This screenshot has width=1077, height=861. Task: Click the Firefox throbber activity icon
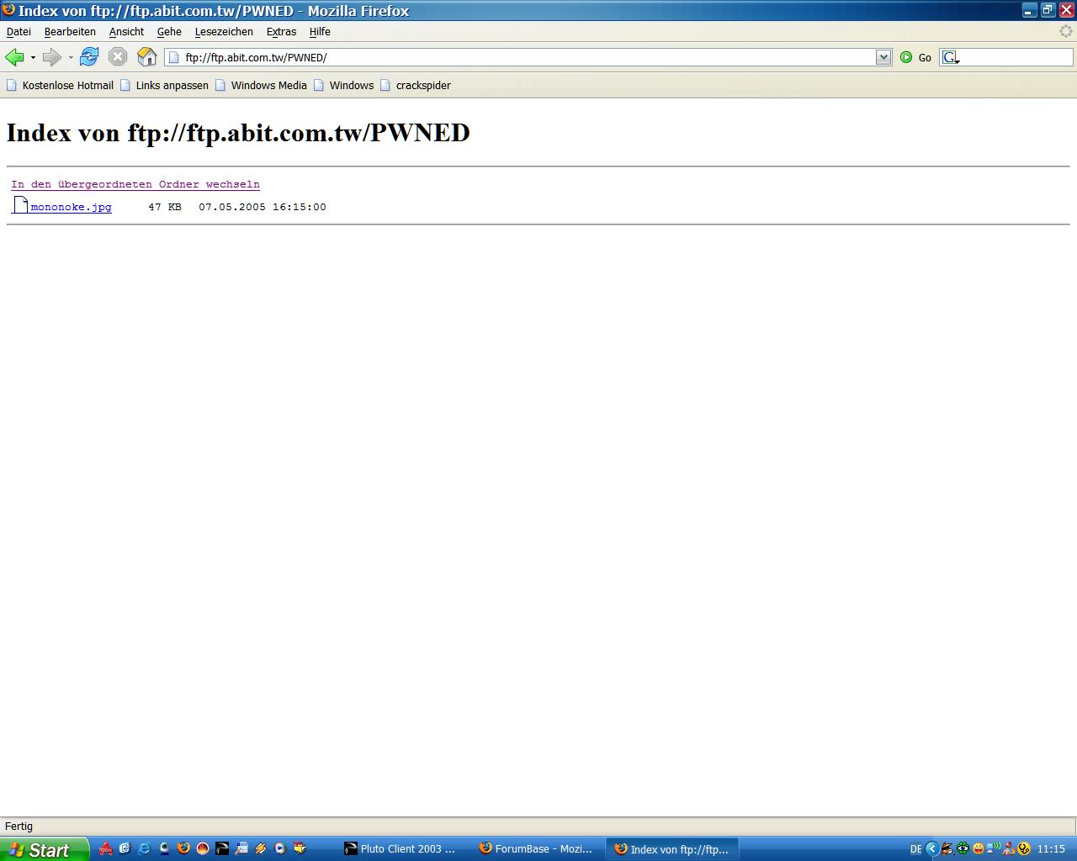[1065, 31]
